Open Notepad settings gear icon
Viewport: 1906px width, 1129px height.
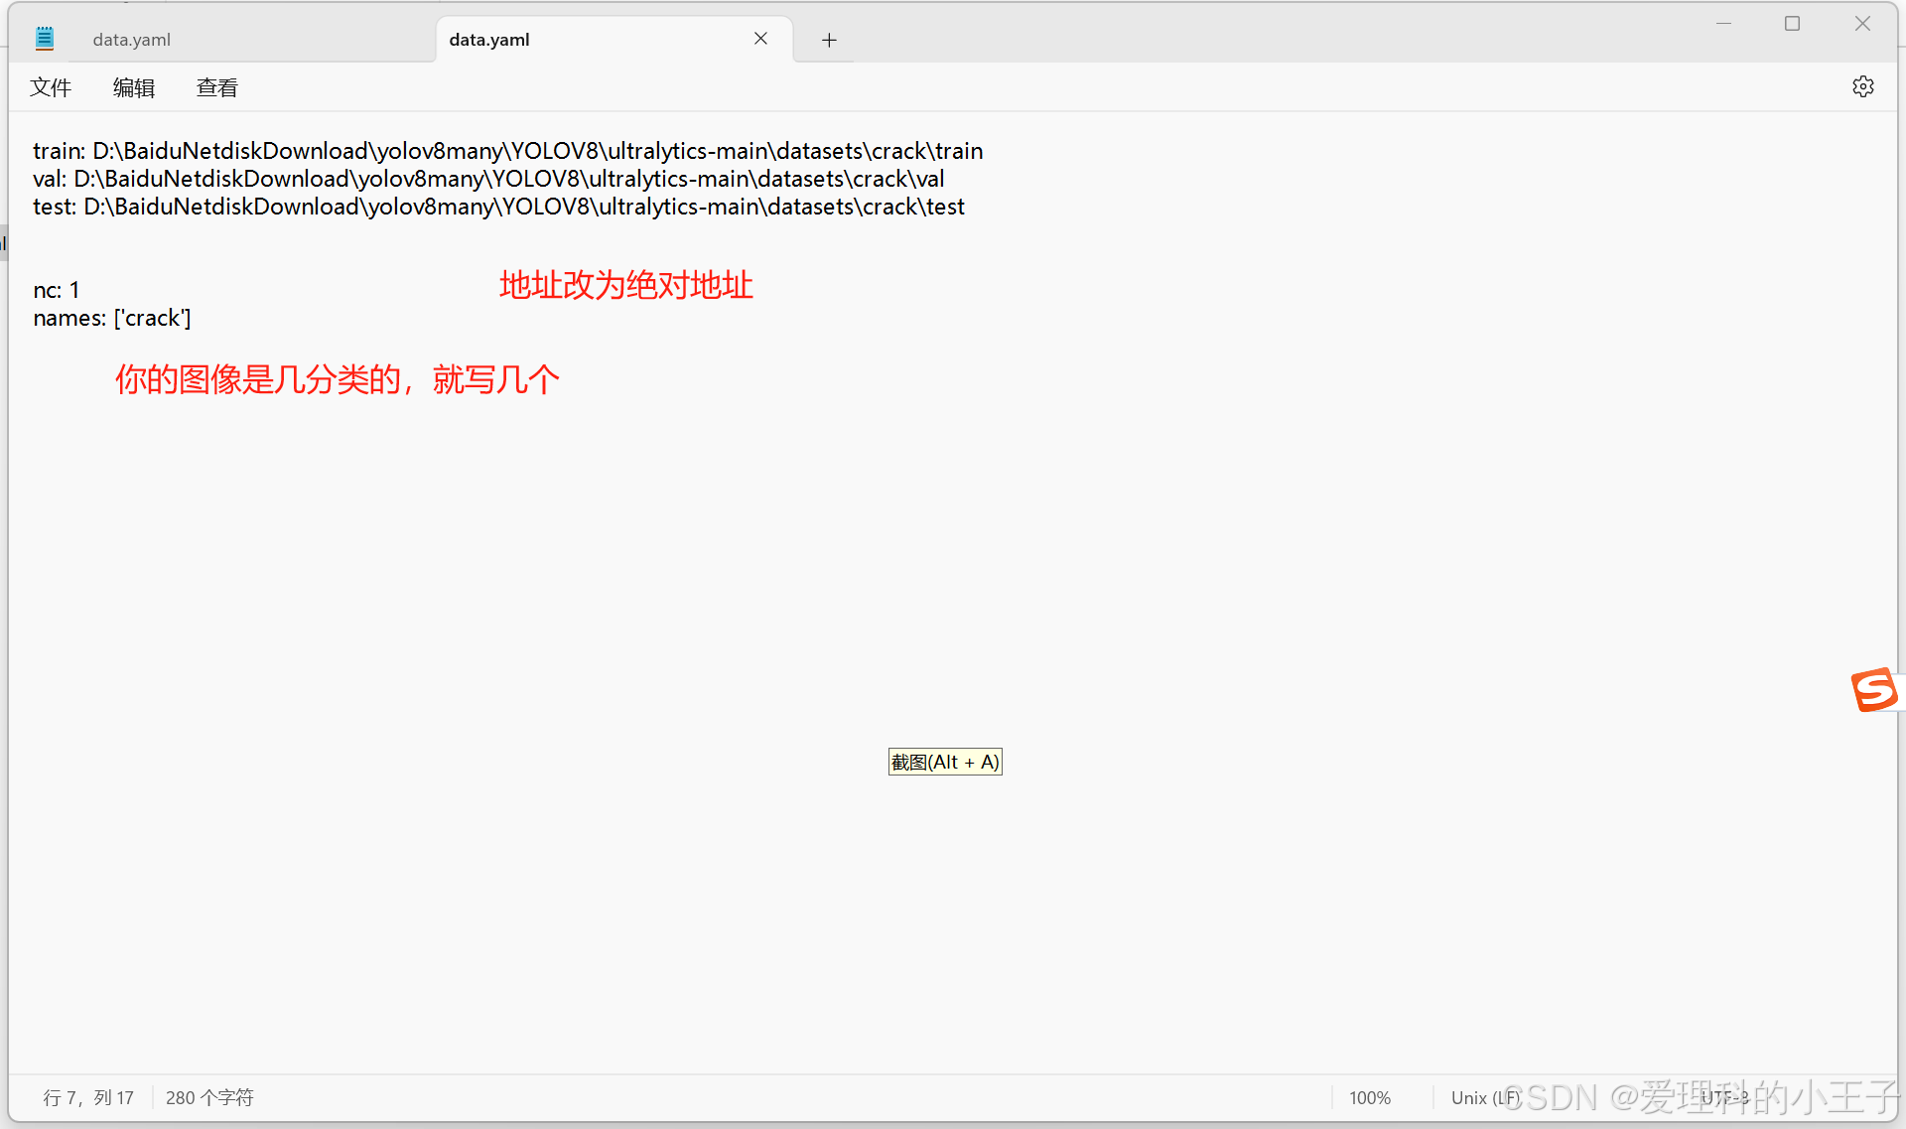[1862, 87]
